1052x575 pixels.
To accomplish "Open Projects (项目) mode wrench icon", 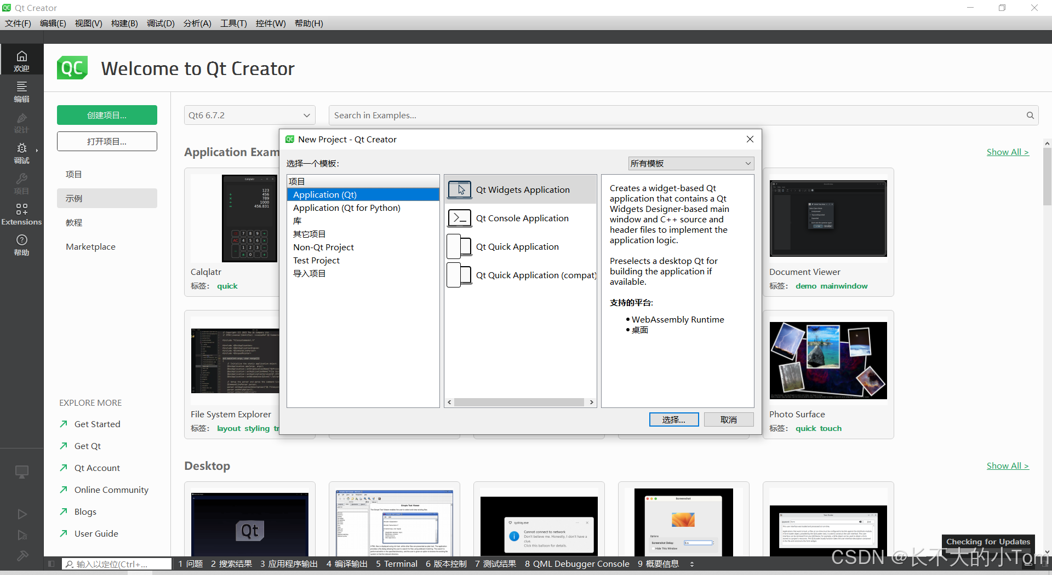I will 21,183.
